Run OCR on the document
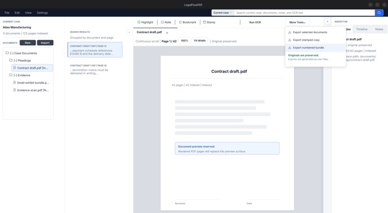Screen dimensions: 388x213 point(255,22)
